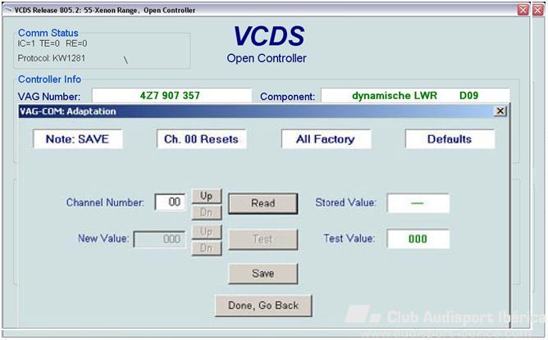Decrease channel number with Dn button
Image resolution: width=548 pixels, height=340 pixels.
point(207,212)
